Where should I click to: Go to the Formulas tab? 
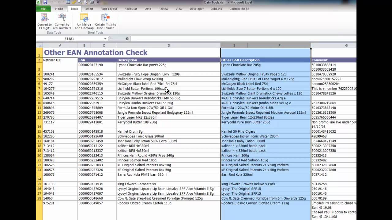131,9
